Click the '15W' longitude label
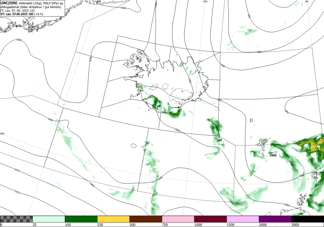 (x=205, y=2)
